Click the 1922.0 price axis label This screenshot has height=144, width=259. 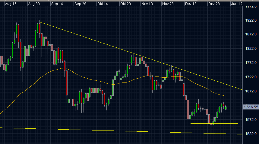click(251, 20)
